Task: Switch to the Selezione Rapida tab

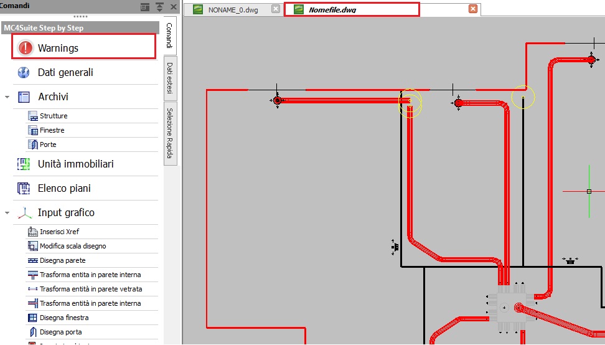Action: tap(170, 131)
